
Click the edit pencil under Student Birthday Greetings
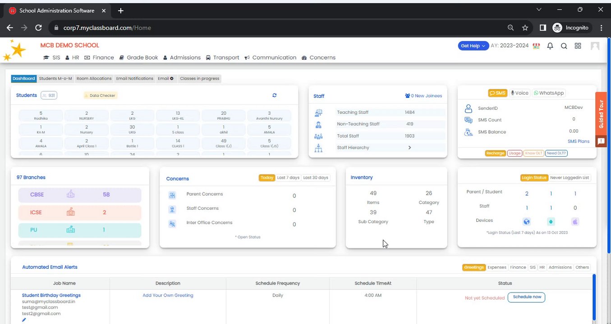(x=24, y=320)
